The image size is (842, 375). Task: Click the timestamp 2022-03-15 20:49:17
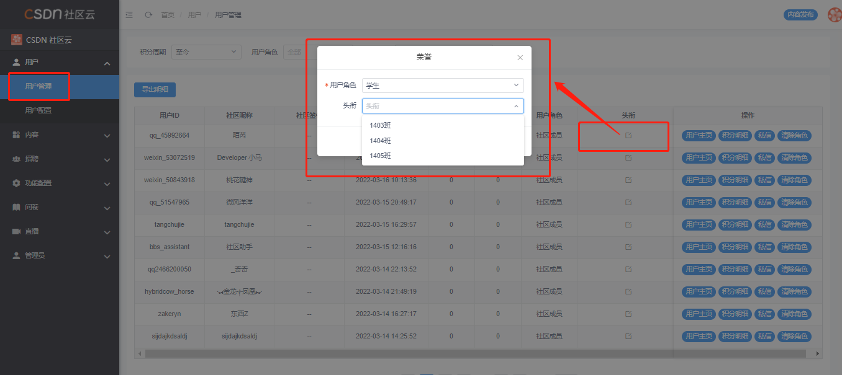coord(386,203)
